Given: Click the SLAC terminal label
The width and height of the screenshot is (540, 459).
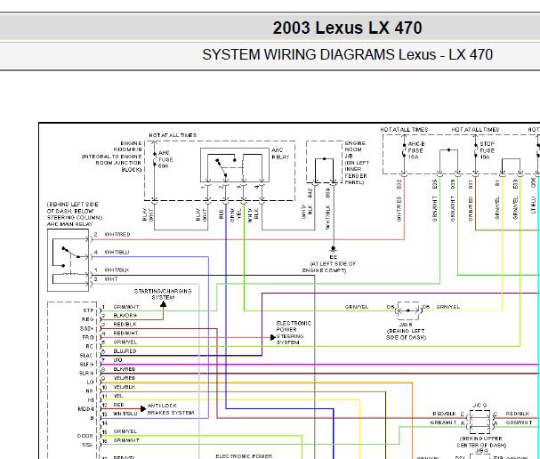Looking at the screenshot, I should (x=86, y=355).
